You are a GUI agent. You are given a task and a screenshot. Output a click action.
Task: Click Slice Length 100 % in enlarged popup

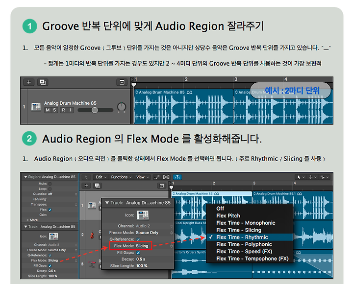tap(142, 266)
